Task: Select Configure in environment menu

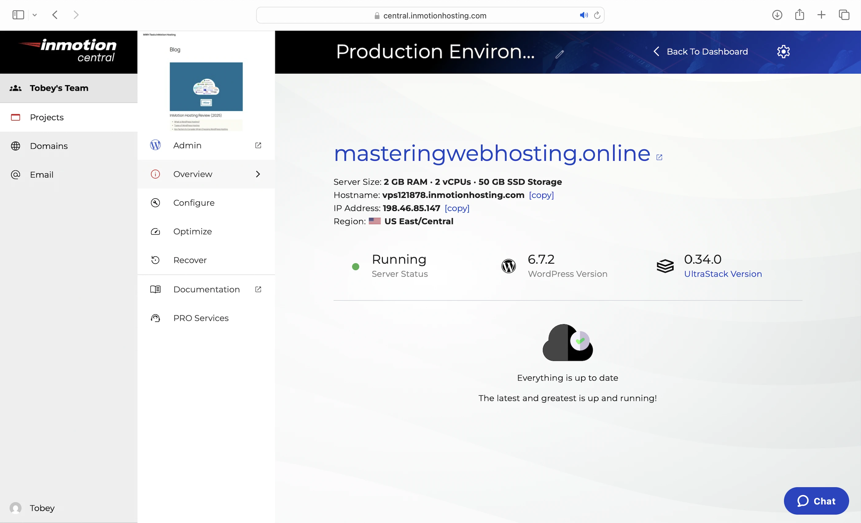Action: click(193, 203)
